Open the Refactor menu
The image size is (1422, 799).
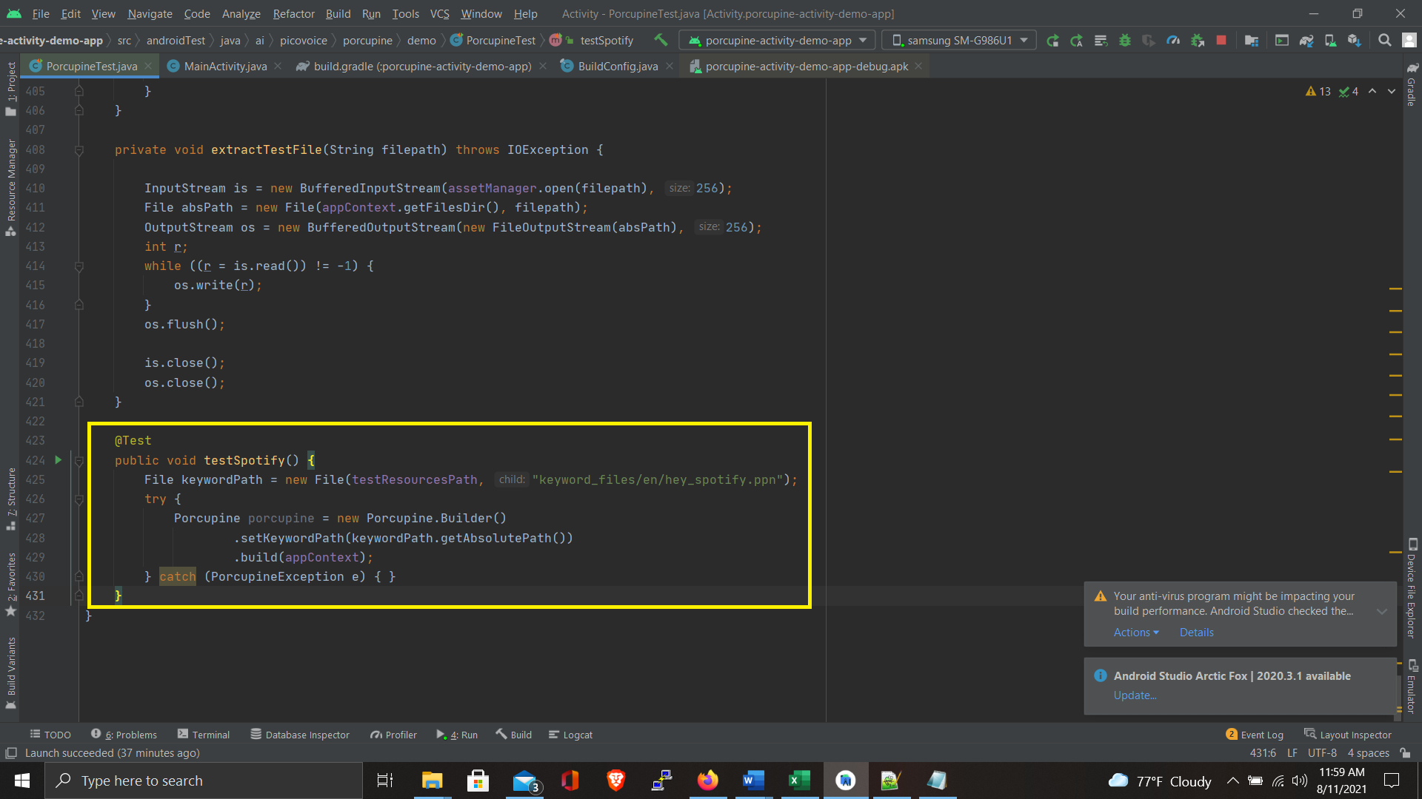293,13
